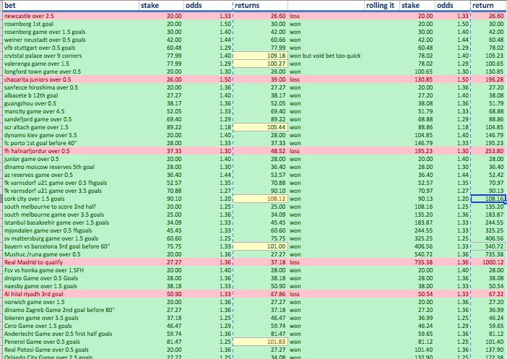Select "dinamo moscow reserves 5th goal" cell
Image resolution: width=507 pixels, height=359 pixels.
(x=71, y=167)
